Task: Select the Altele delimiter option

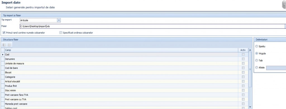Action: point(257,68)
